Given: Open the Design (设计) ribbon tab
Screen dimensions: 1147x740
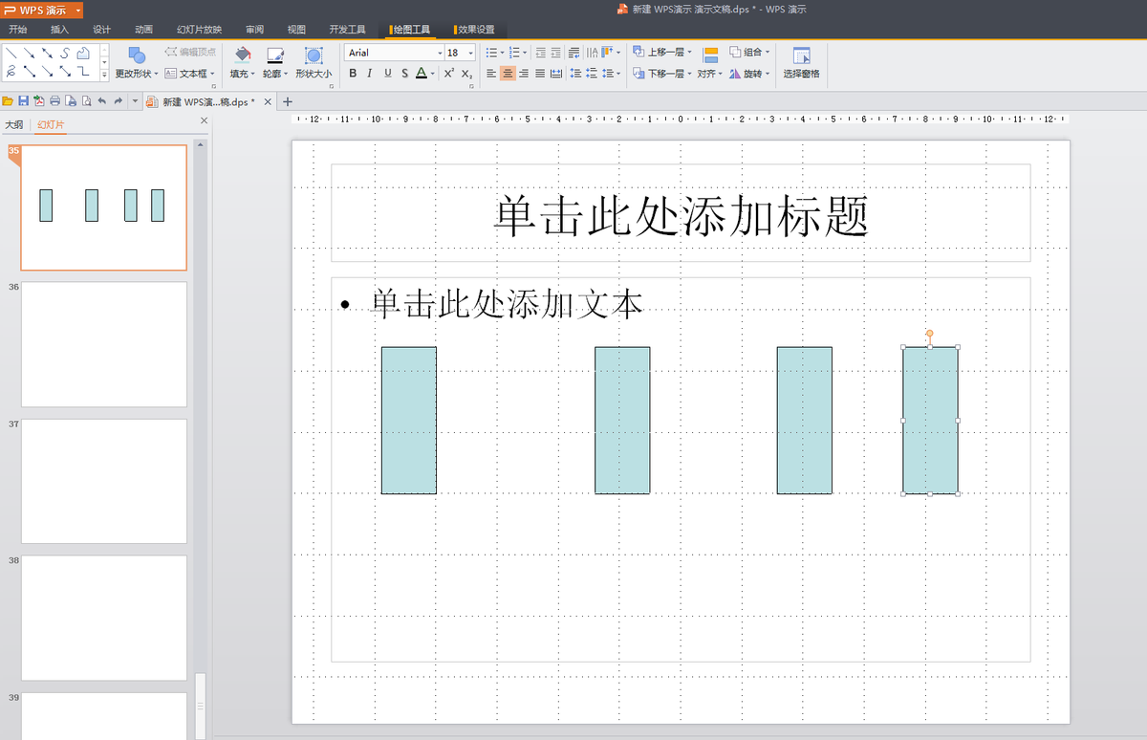Looking at the screenshot, I should (101, 30).
